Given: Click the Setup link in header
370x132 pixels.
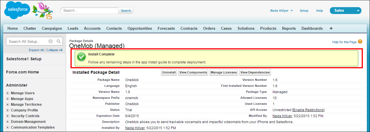Looking at the screenshot, I should 304,11.
